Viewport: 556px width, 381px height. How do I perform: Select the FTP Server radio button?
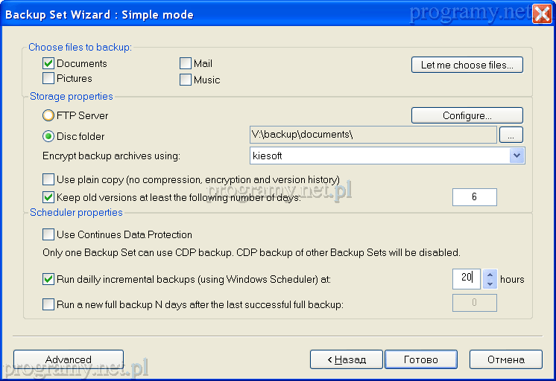(49, 115)
